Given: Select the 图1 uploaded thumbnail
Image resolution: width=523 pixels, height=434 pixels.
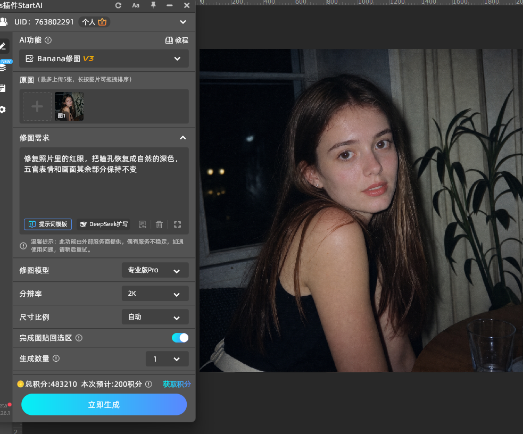Looking at the screenshot, I should (69, 106).
